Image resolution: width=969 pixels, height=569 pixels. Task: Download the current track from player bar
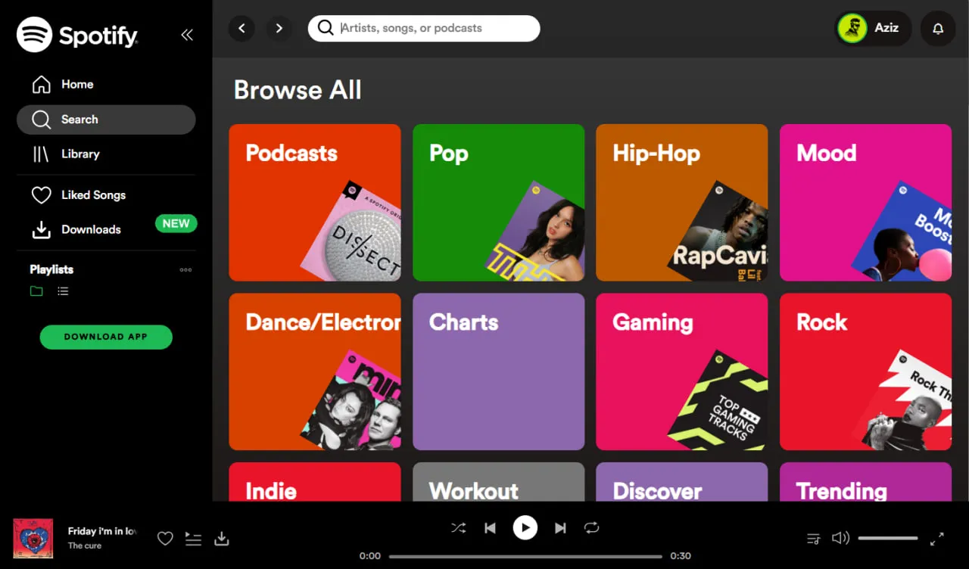(221, 538)
